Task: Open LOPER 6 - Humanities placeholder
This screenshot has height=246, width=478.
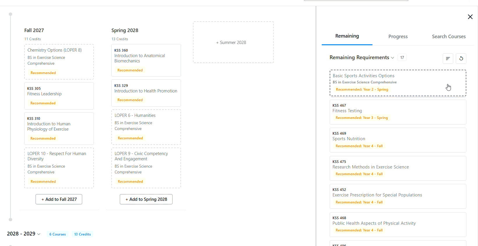Action: 146,127
